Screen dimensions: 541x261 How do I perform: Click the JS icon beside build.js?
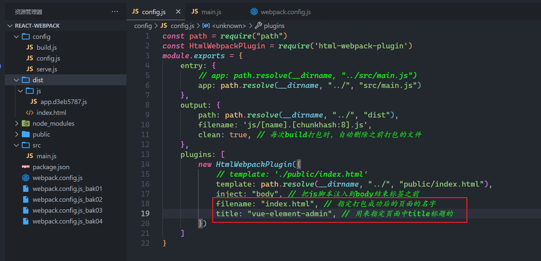pyautogui.click(x=30, y=47)
